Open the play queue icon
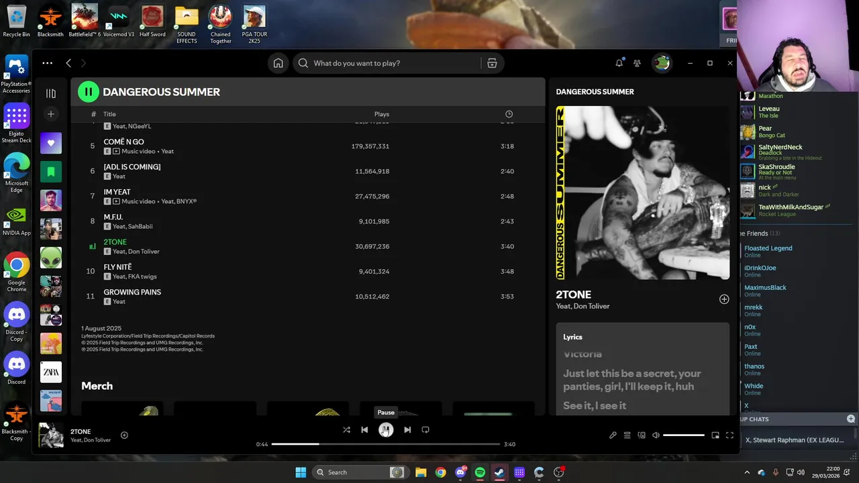The image size is (859, 483). 627,435
